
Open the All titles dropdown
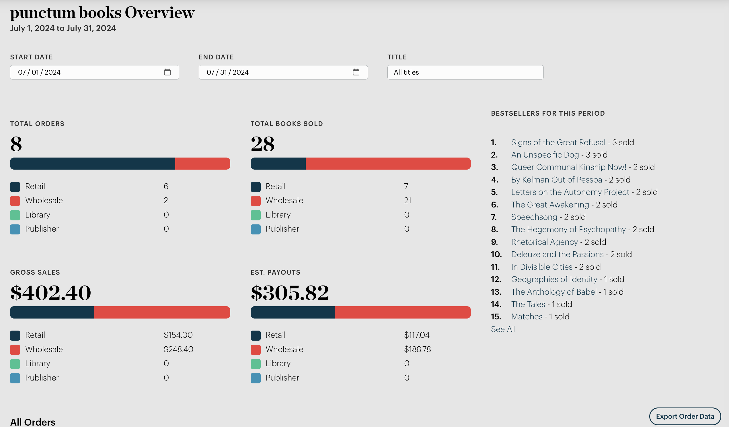point(465,72)
